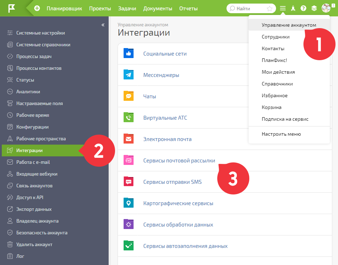The width and height of the screenshot is (338, 265).
Task: Select Доступ к API in sidebar
Action: point(30,198)
